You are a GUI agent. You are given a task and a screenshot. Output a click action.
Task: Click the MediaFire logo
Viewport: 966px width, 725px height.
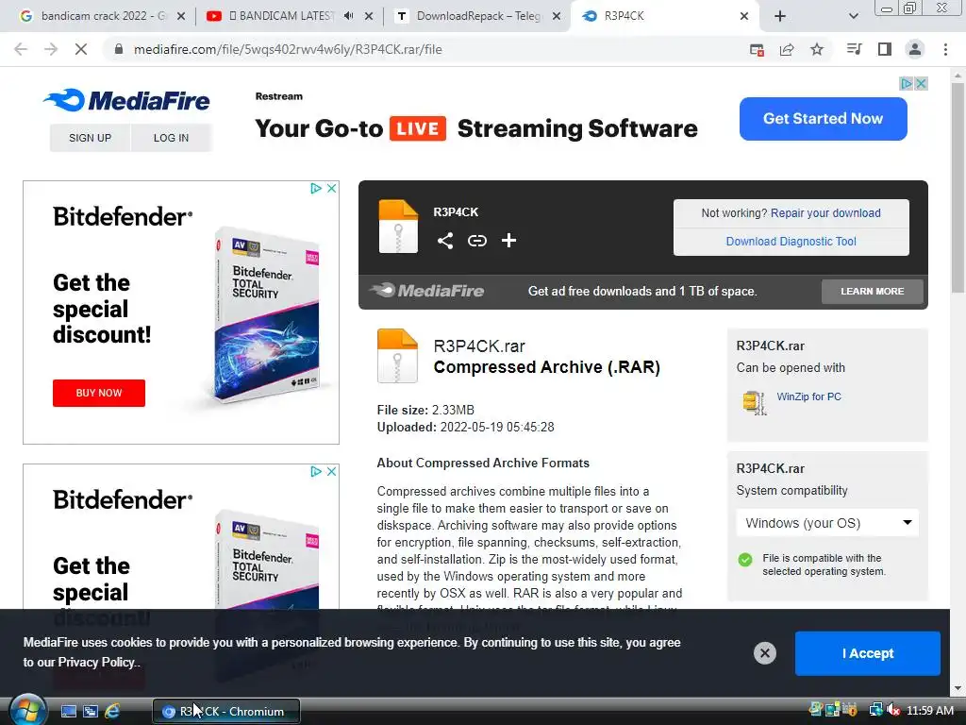126,100
